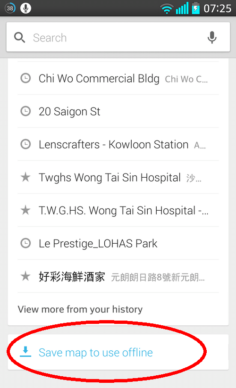Select Le Prestige_LOHAS Park from history
Viewport: 236px width, 388px height.
click(x=118, y=243)
